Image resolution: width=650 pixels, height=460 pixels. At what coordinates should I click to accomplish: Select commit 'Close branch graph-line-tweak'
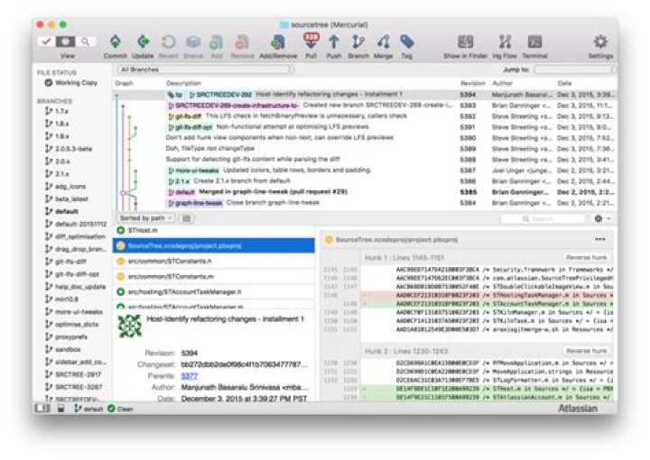click(365, 202)
